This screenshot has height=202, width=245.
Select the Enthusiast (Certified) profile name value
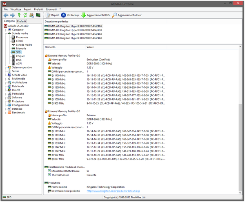(x=98, y=60)
